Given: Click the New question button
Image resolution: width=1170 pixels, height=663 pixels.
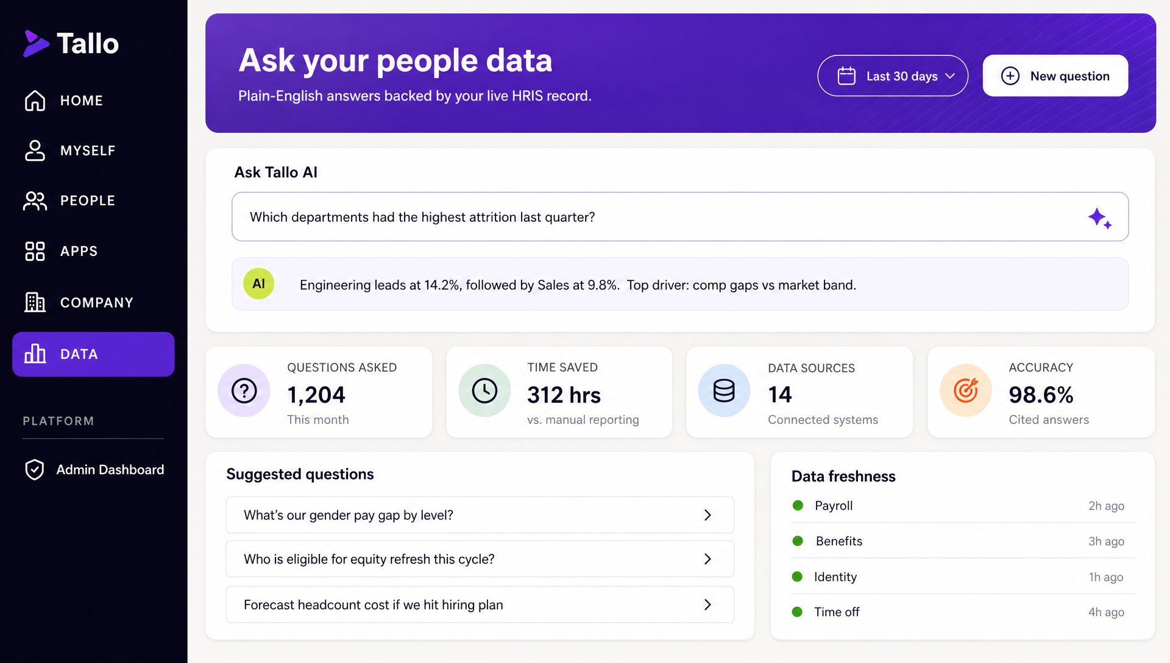Looking at the screenshot, I should coord(1055,76).
